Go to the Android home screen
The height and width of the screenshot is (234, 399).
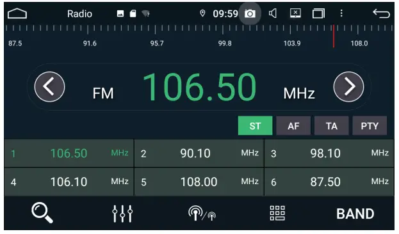[x=17, y=13]
